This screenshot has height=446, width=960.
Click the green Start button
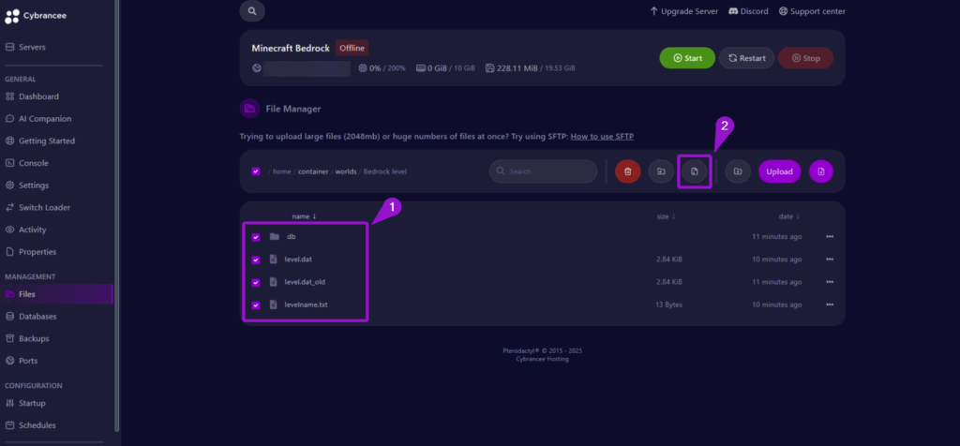click(687, 58)
